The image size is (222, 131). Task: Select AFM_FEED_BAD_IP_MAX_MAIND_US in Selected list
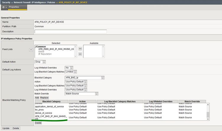[x=56, y=49]
